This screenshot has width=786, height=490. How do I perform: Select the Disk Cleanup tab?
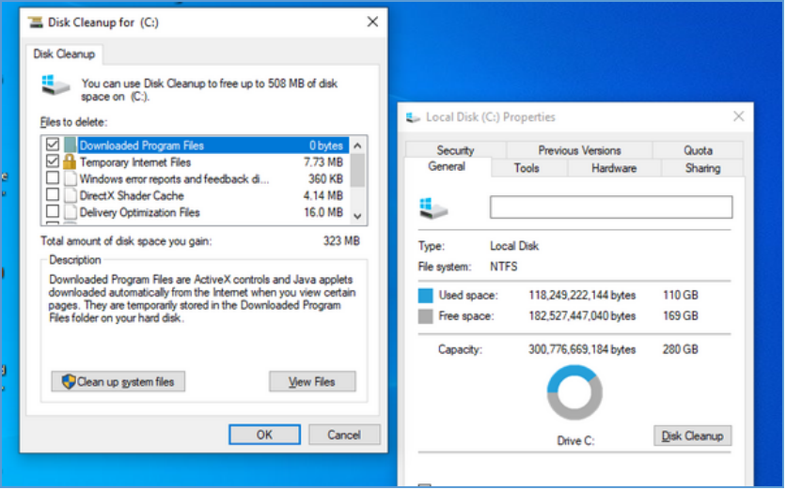tap(64, 54)
